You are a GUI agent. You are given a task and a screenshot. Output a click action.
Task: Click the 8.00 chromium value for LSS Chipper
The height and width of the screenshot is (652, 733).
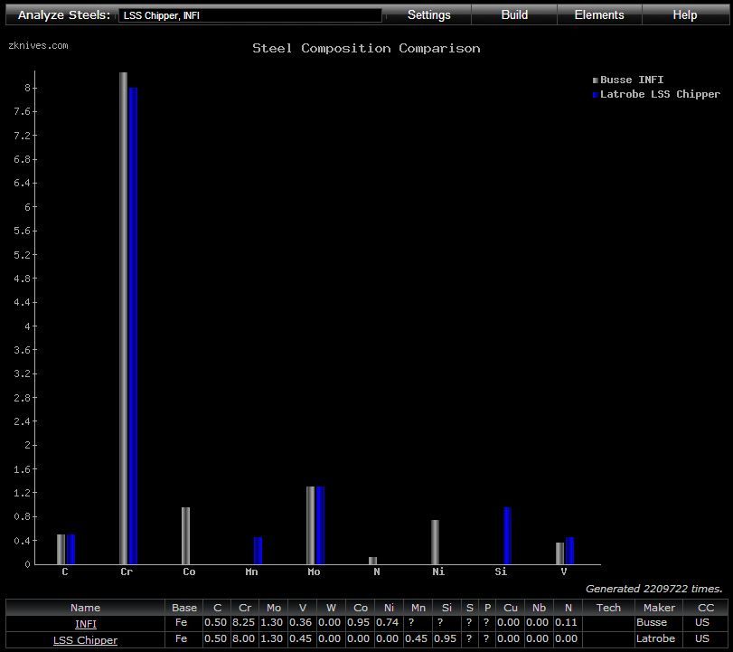(x=243, y=638)
